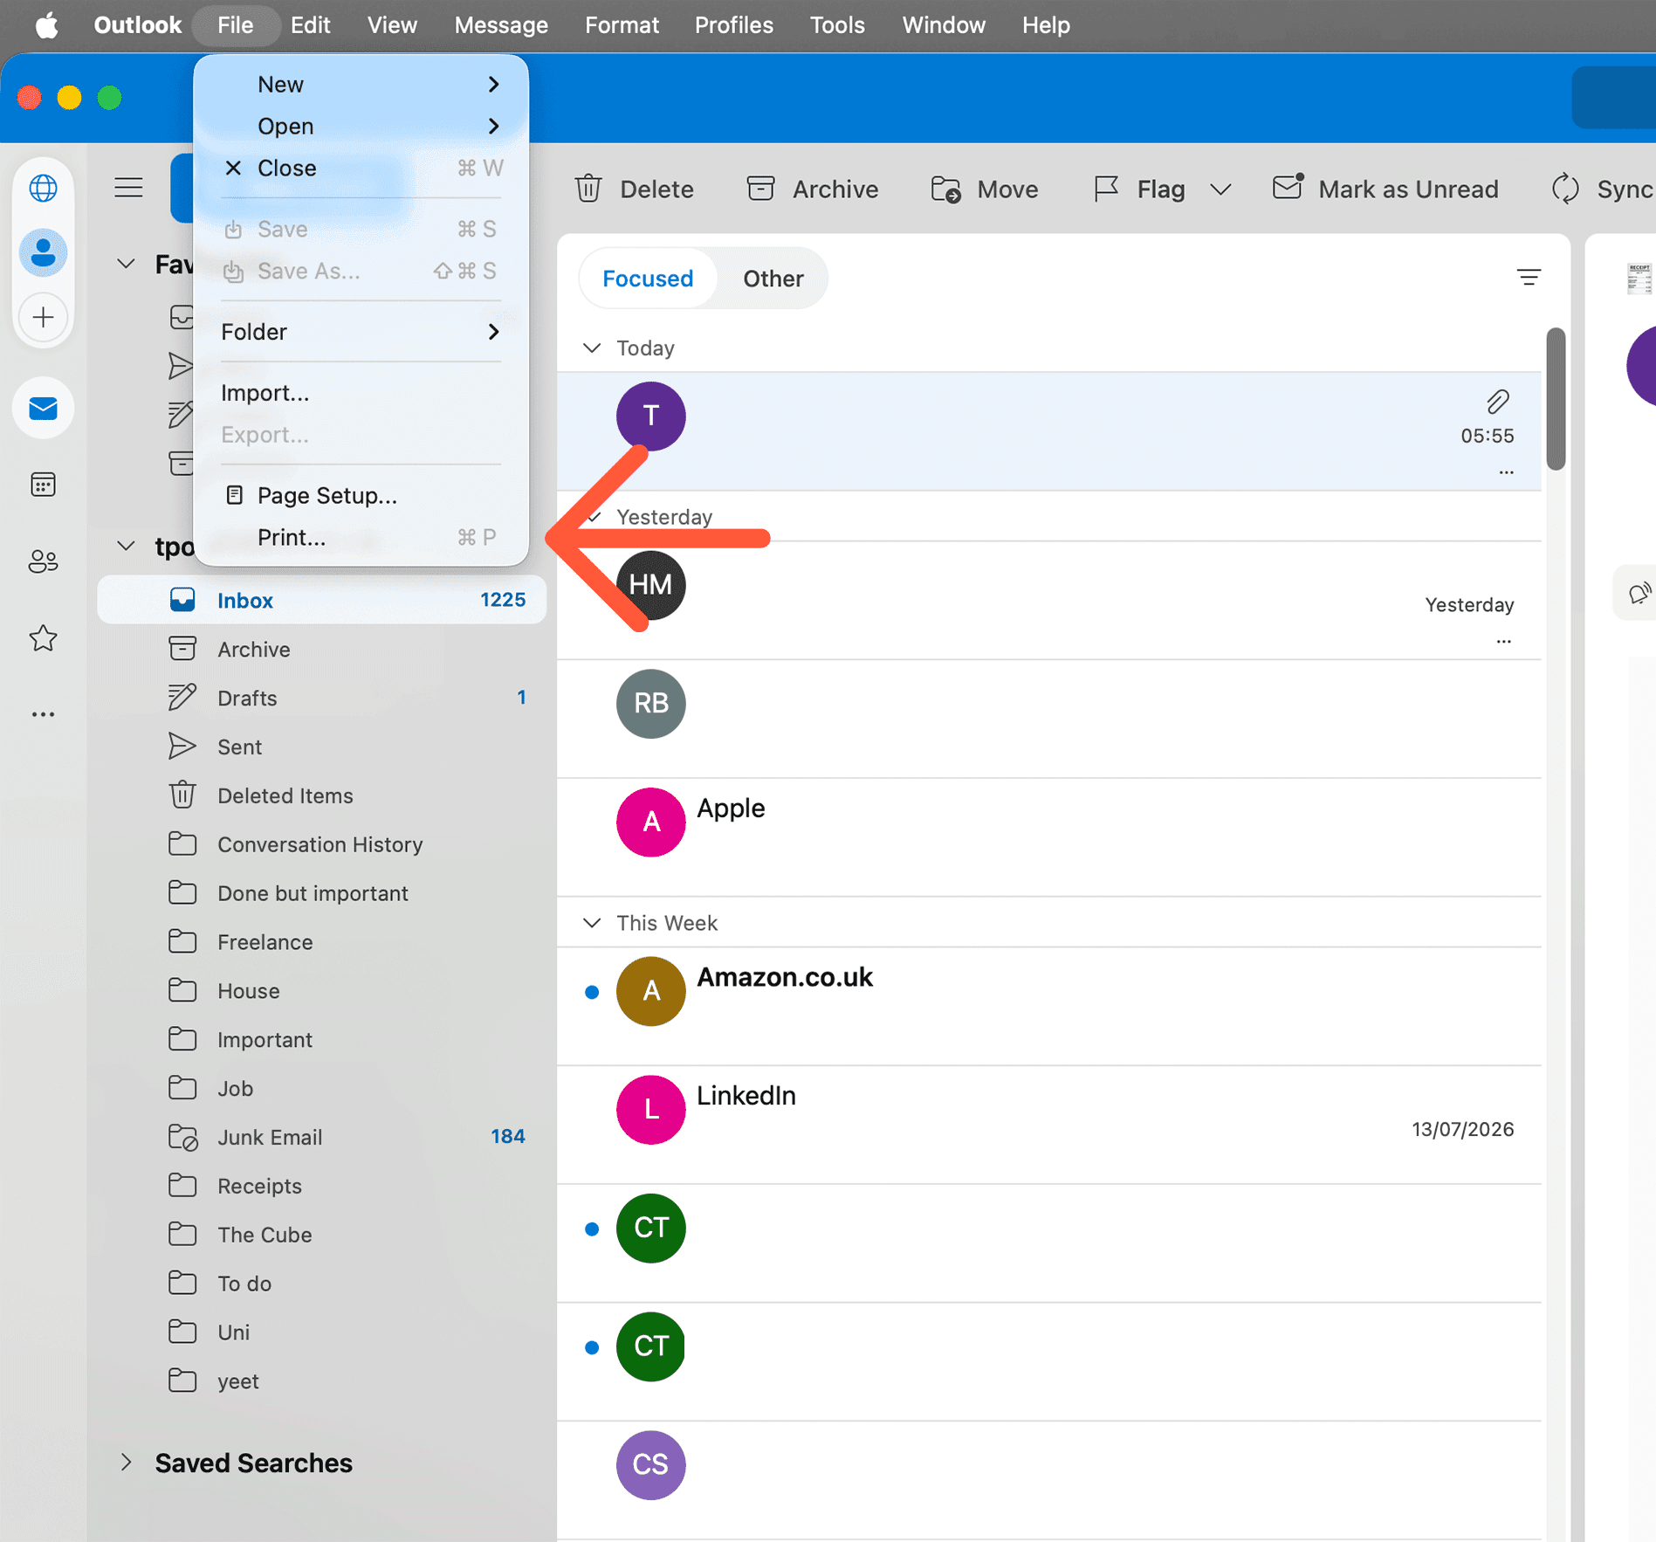Open the three-dot menu on HM message
The image size is (1656, 1542).
1503,642
